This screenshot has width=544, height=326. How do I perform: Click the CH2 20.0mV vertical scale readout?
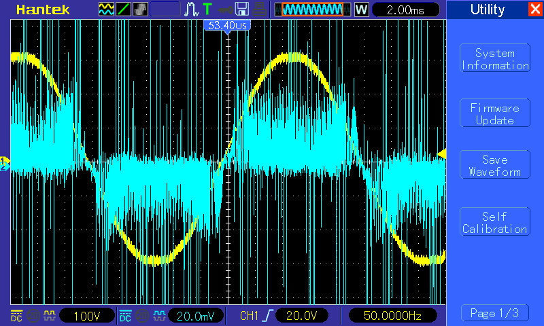tap(194, 316)
